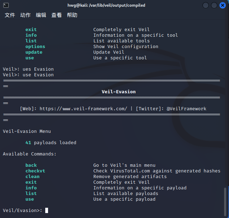Image resolution: width=229 pixels, height=218 pixels.
Task: Click 'Use a specific tool' text
Action: tap(120, 58)
